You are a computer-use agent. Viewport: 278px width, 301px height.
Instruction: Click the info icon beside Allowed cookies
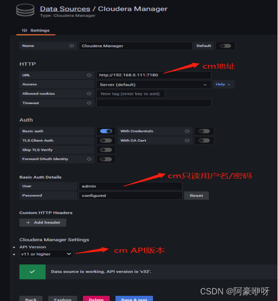point(89,93)
